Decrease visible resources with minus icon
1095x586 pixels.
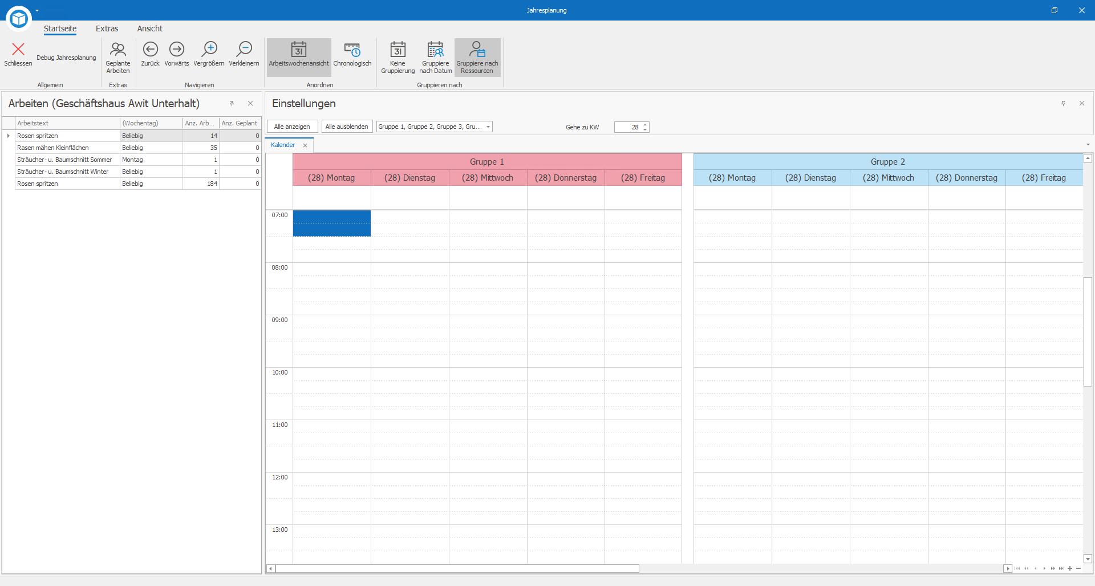(1078, 568)
